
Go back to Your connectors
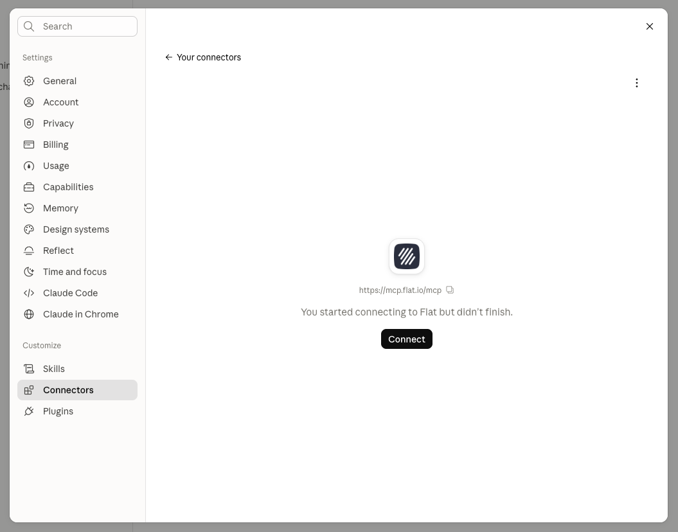(203, 57)
